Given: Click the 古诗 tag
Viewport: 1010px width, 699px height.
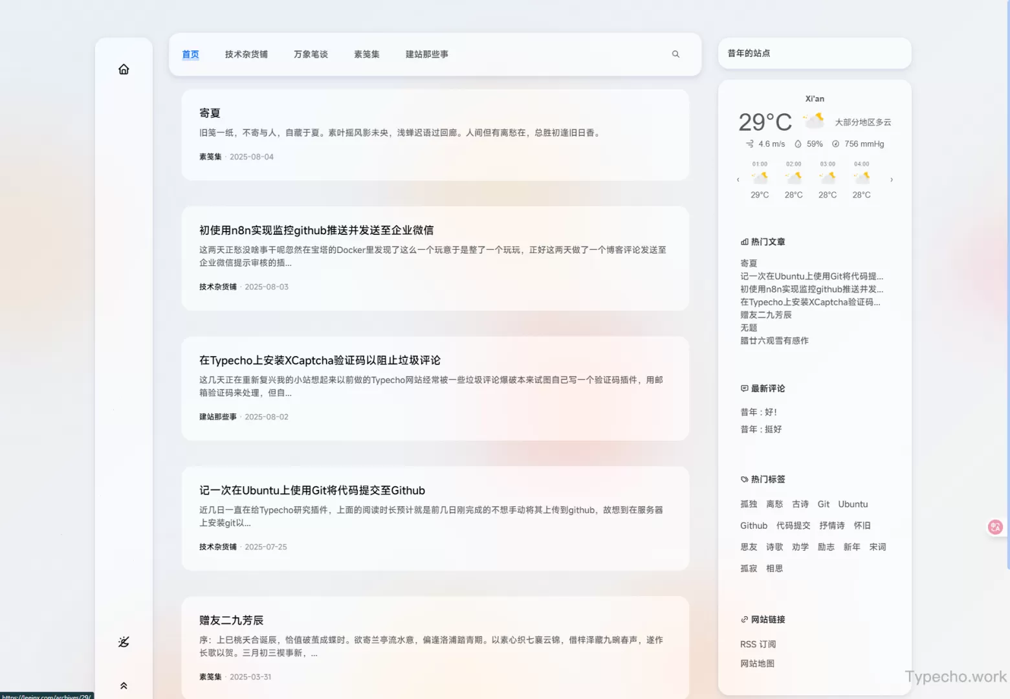Looking at the screenshot, I should tap(800, 504).
